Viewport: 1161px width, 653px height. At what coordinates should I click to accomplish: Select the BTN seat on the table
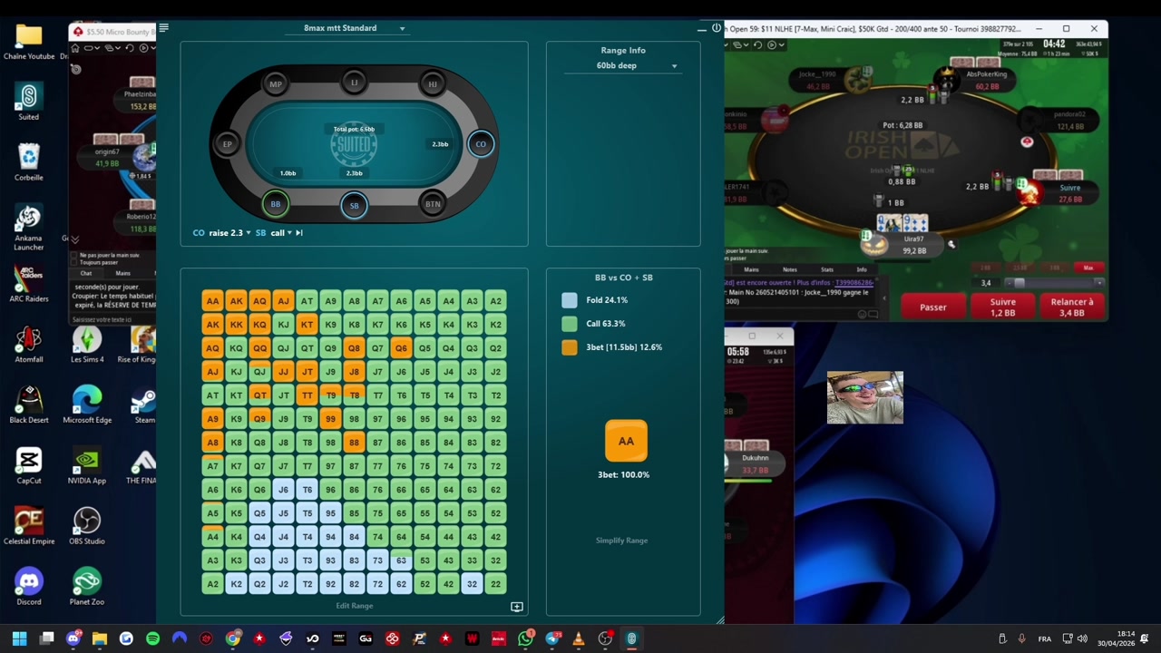433,205
